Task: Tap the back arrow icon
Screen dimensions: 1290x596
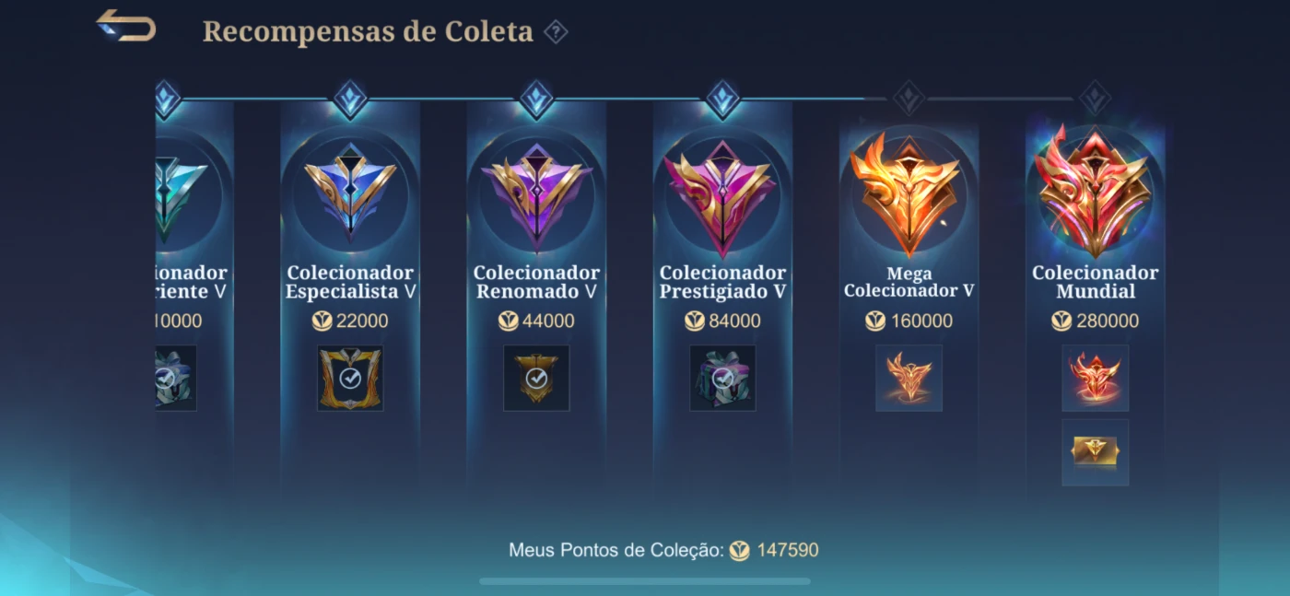Action: pyautogui.click(x=126, y=26)
